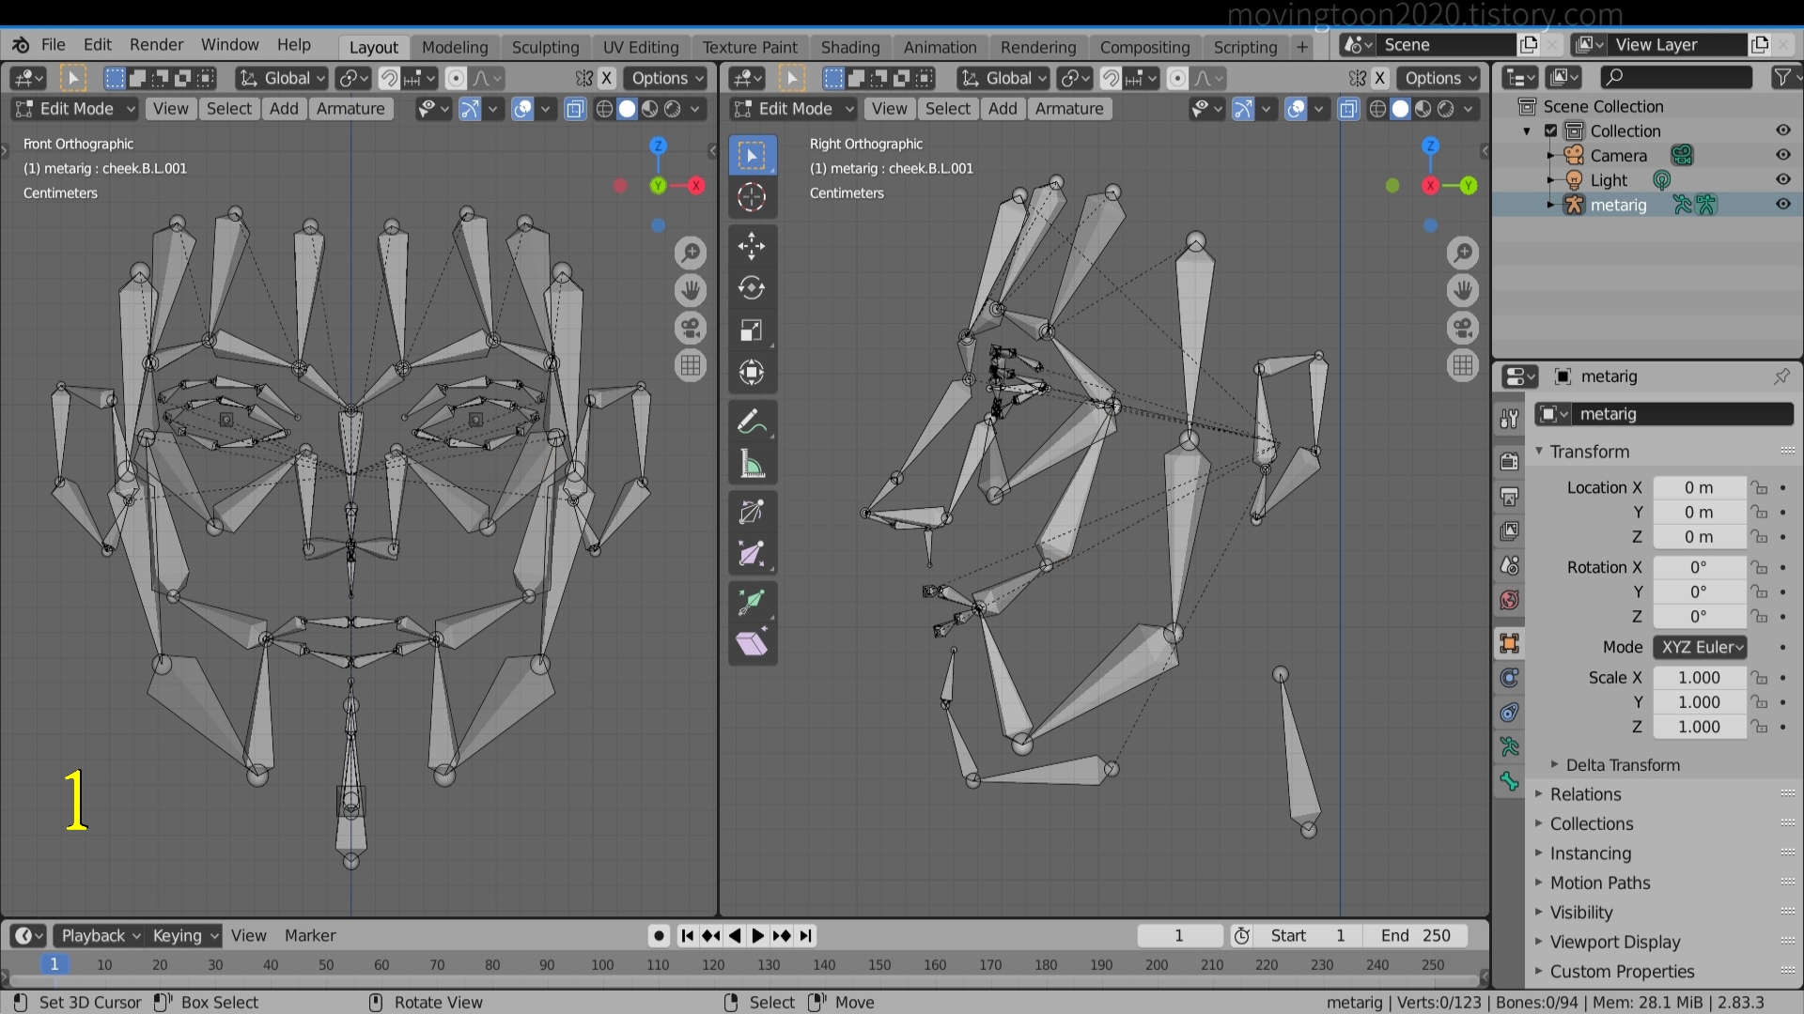The width and height of the screenshot is (1804, 1014).
Task: Click Marker in the timeline header
Action: coord(310,935)
